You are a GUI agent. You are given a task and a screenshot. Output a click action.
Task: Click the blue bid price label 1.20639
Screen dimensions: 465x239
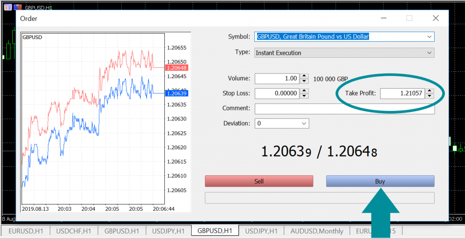[x=177, y=94]
